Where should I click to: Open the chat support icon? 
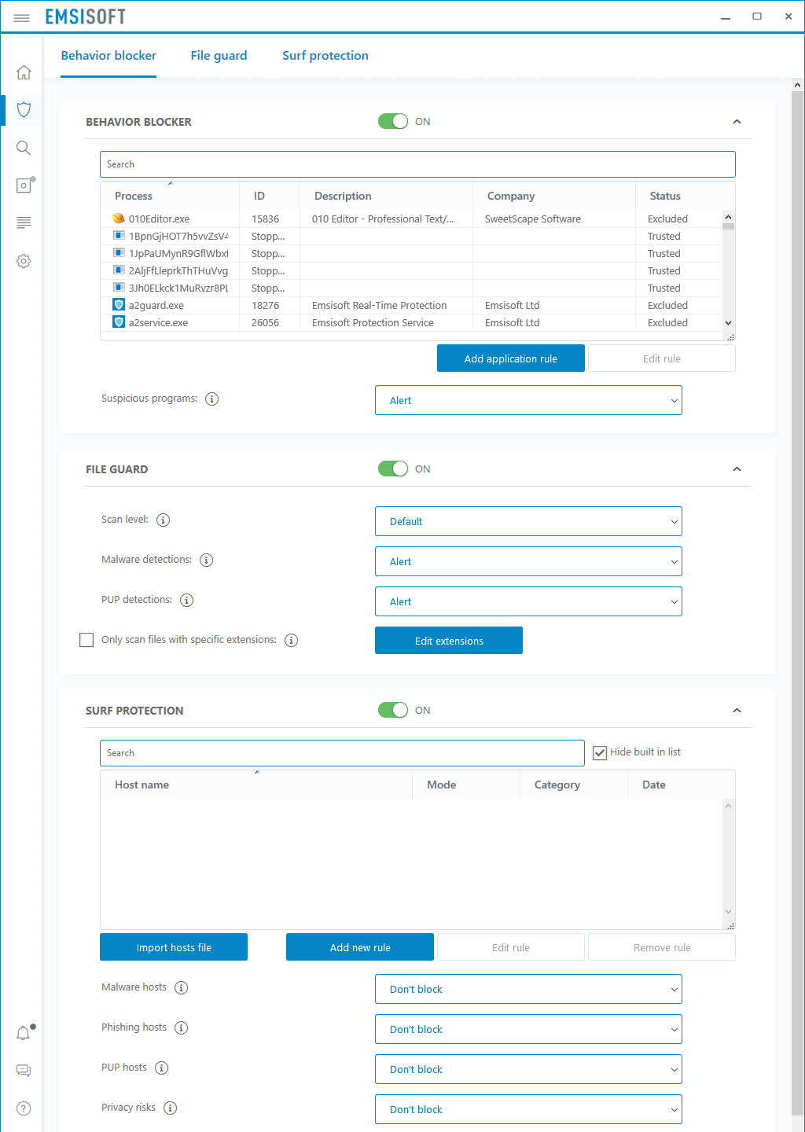pyautogui.click(x=24, y=1071)
